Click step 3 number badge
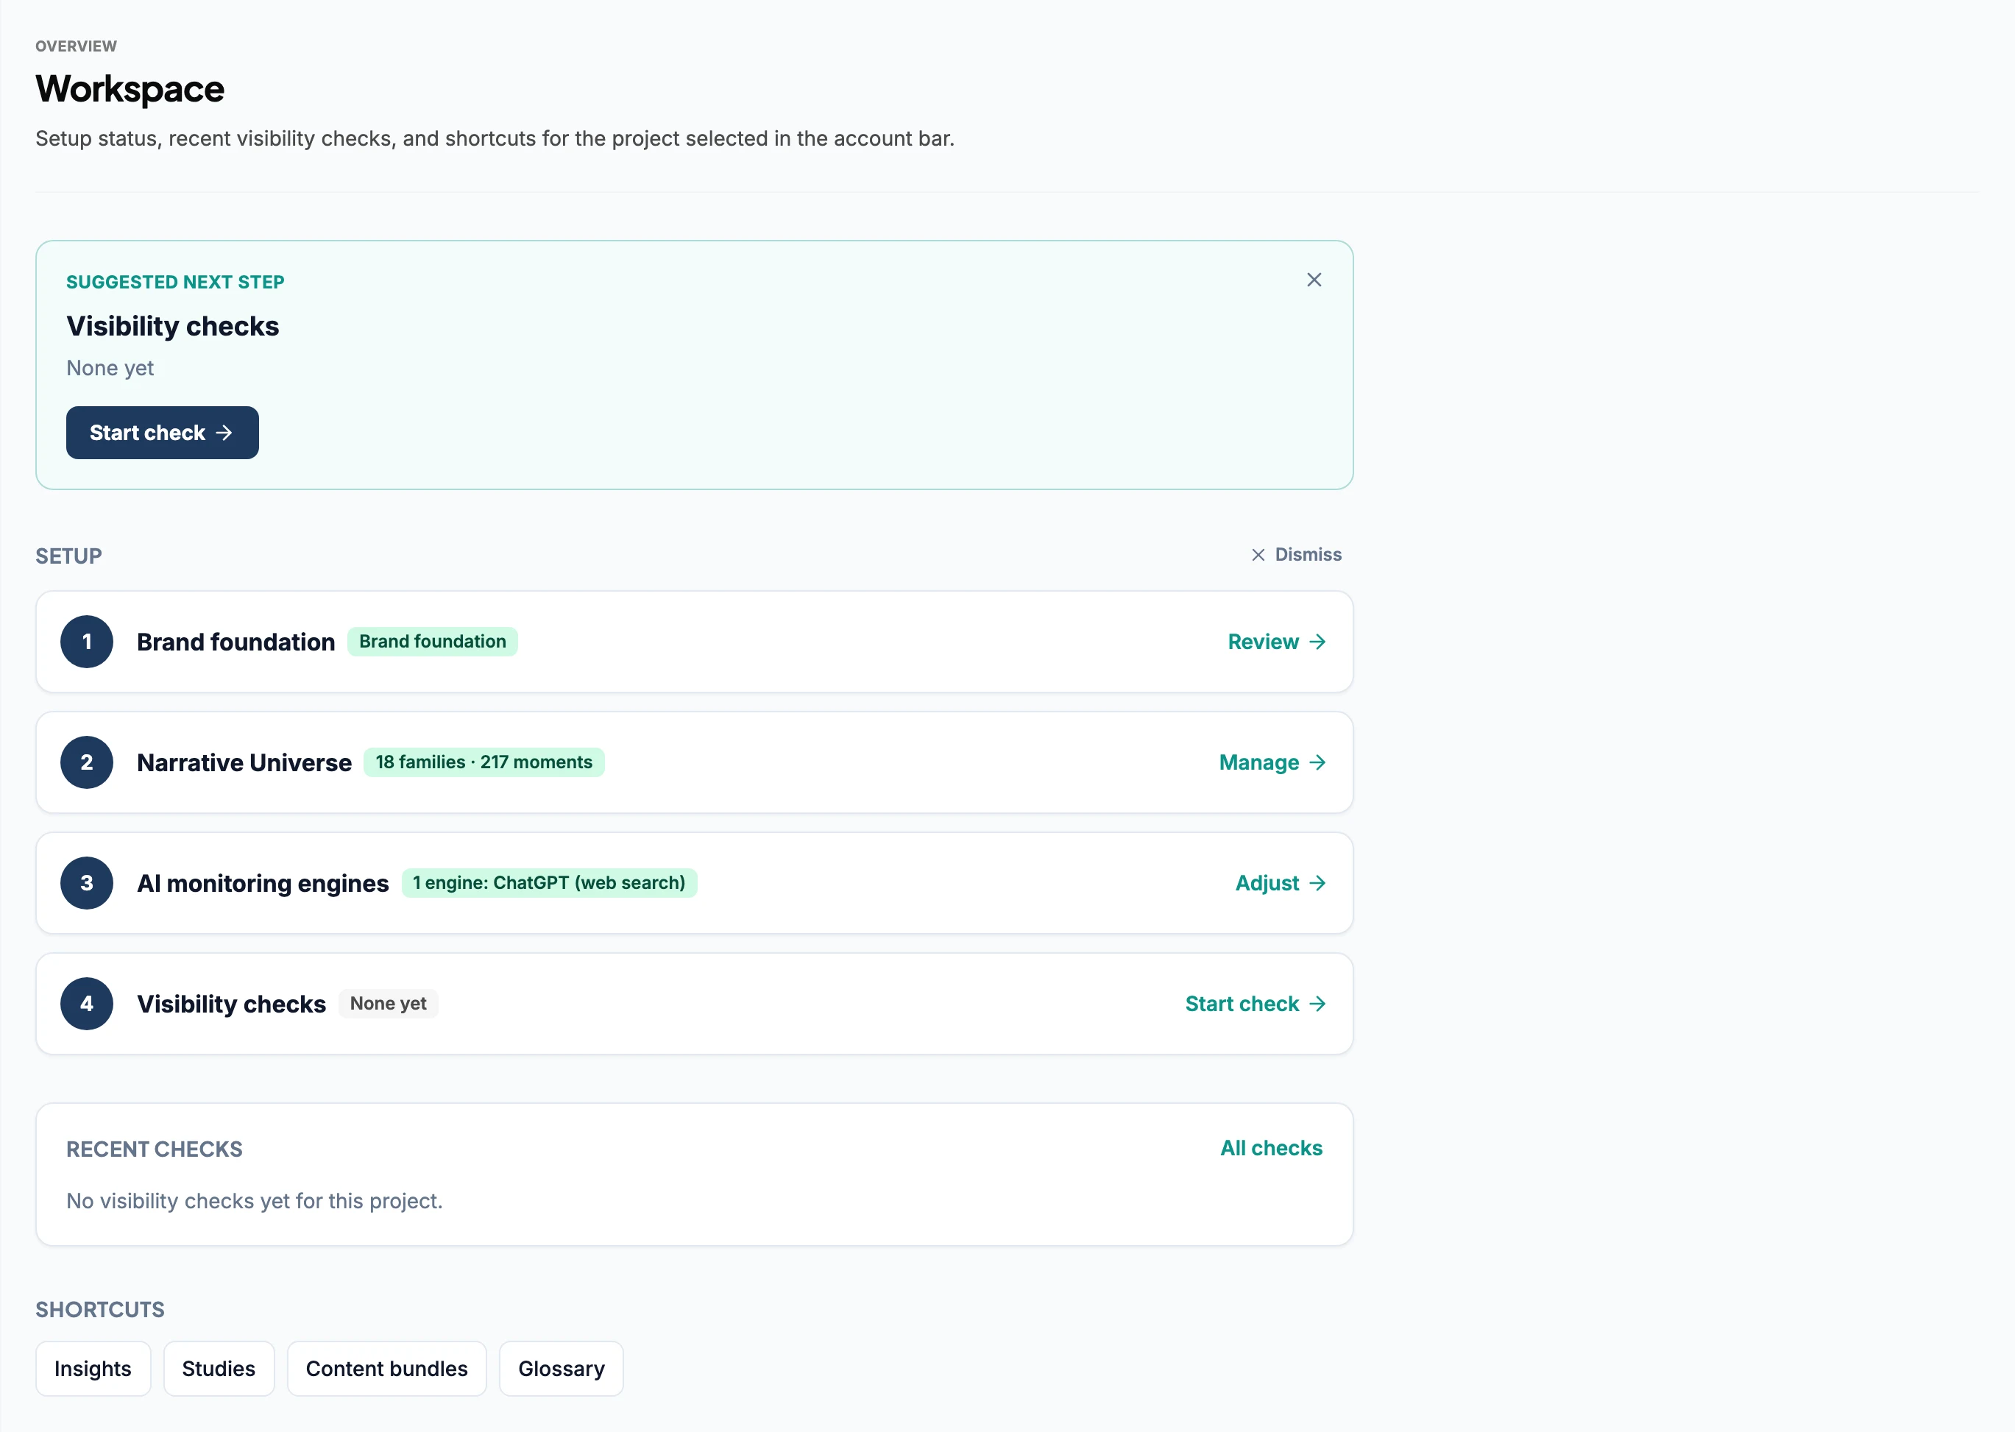The image size is (2015, 1432). [86, 884]
